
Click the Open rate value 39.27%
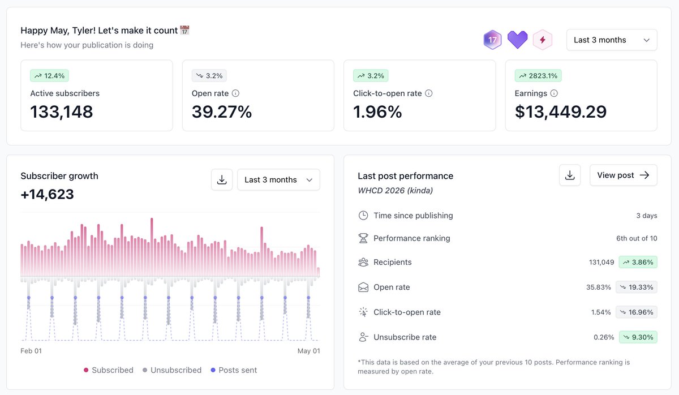222,111
